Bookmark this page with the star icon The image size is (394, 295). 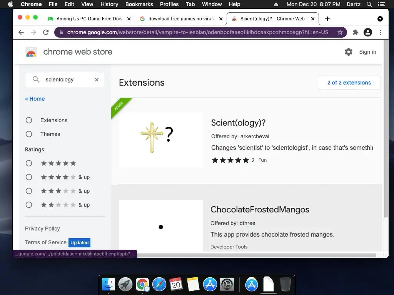[x=340, y=32]
